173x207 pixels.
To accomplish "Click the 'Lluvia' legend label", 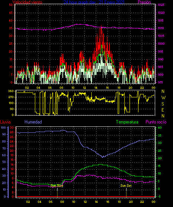I will point(5,122).
